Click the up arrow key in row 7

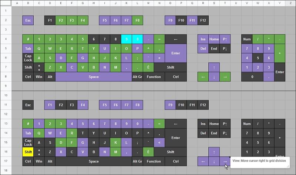coord(213,67)
